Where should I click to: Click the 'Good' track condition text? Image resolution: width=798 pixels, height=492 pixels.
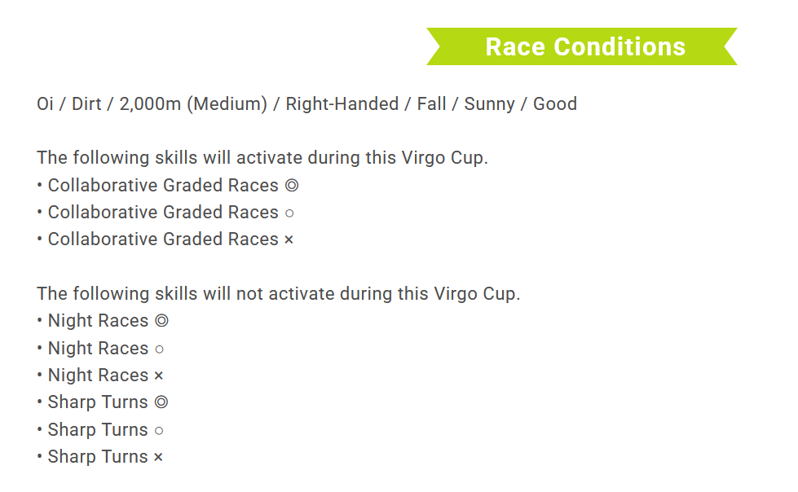(x=555, y=103)
